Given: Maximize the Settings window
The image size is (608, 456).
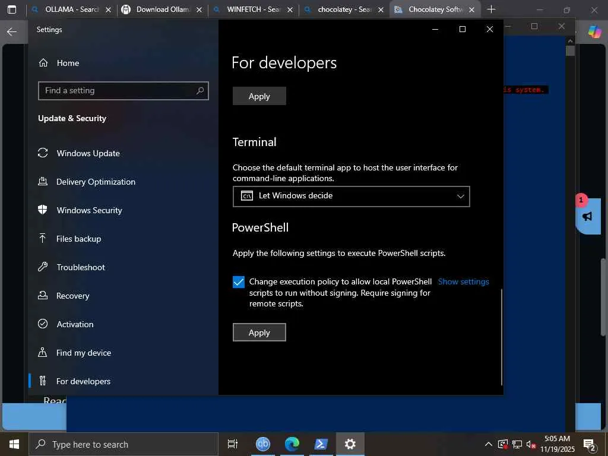Looking at the screenshot, I should click(x=462, y=29).
